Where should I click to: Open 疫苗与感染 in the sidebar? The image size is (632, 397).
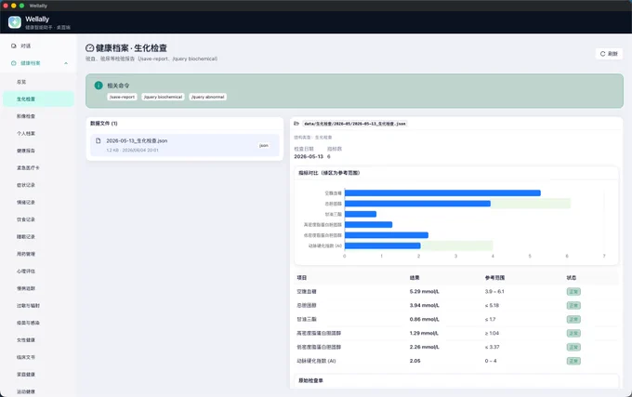tap(38, 324)
